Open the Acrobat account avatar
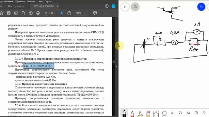The width and height of the screenshot is (209, 117). tap(114, 6)
